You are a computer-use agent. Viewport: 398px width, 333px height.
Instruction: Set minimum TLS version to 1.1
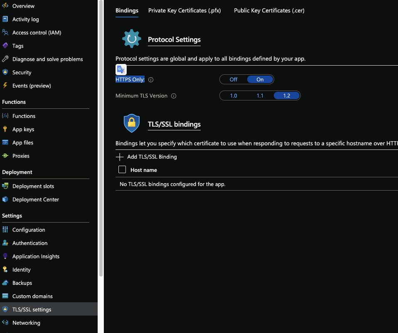pyautogui.click(x=260, y=95)
